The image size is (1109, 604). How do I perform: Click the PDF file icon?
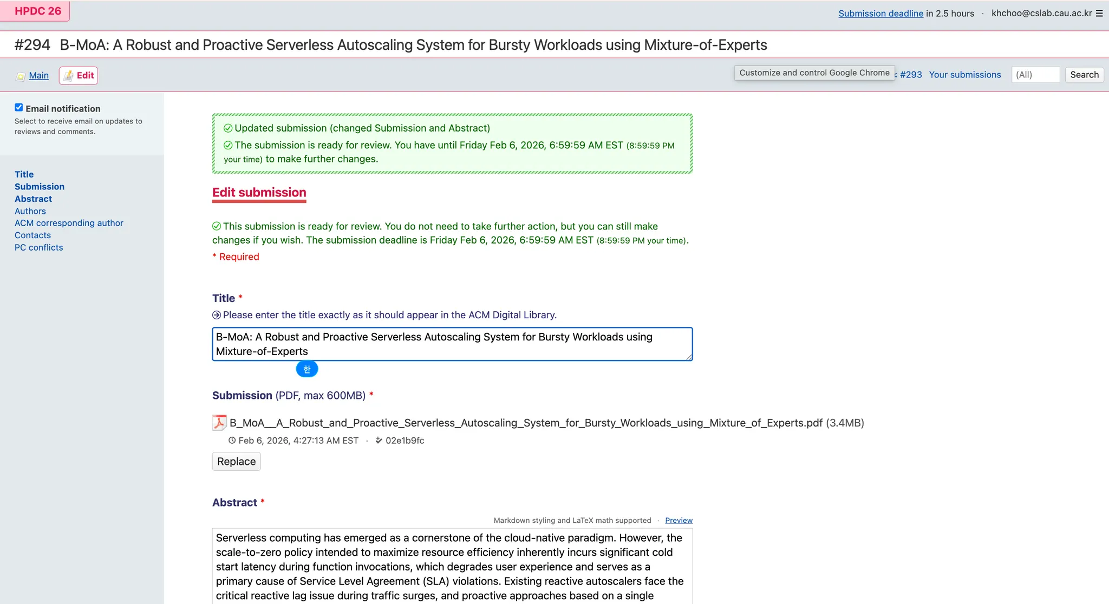[219, 423]
